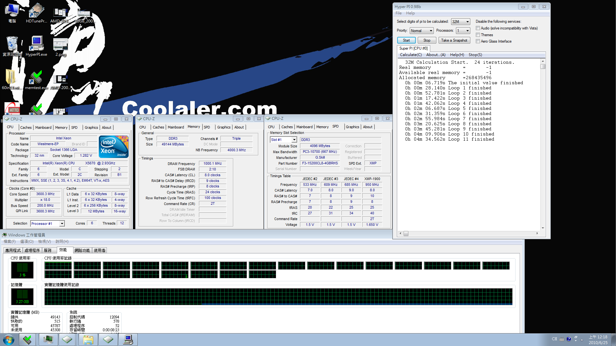Open the HDTunePro desktop shortcut
This screenshot has height=346, width=616.
[36, 13]
